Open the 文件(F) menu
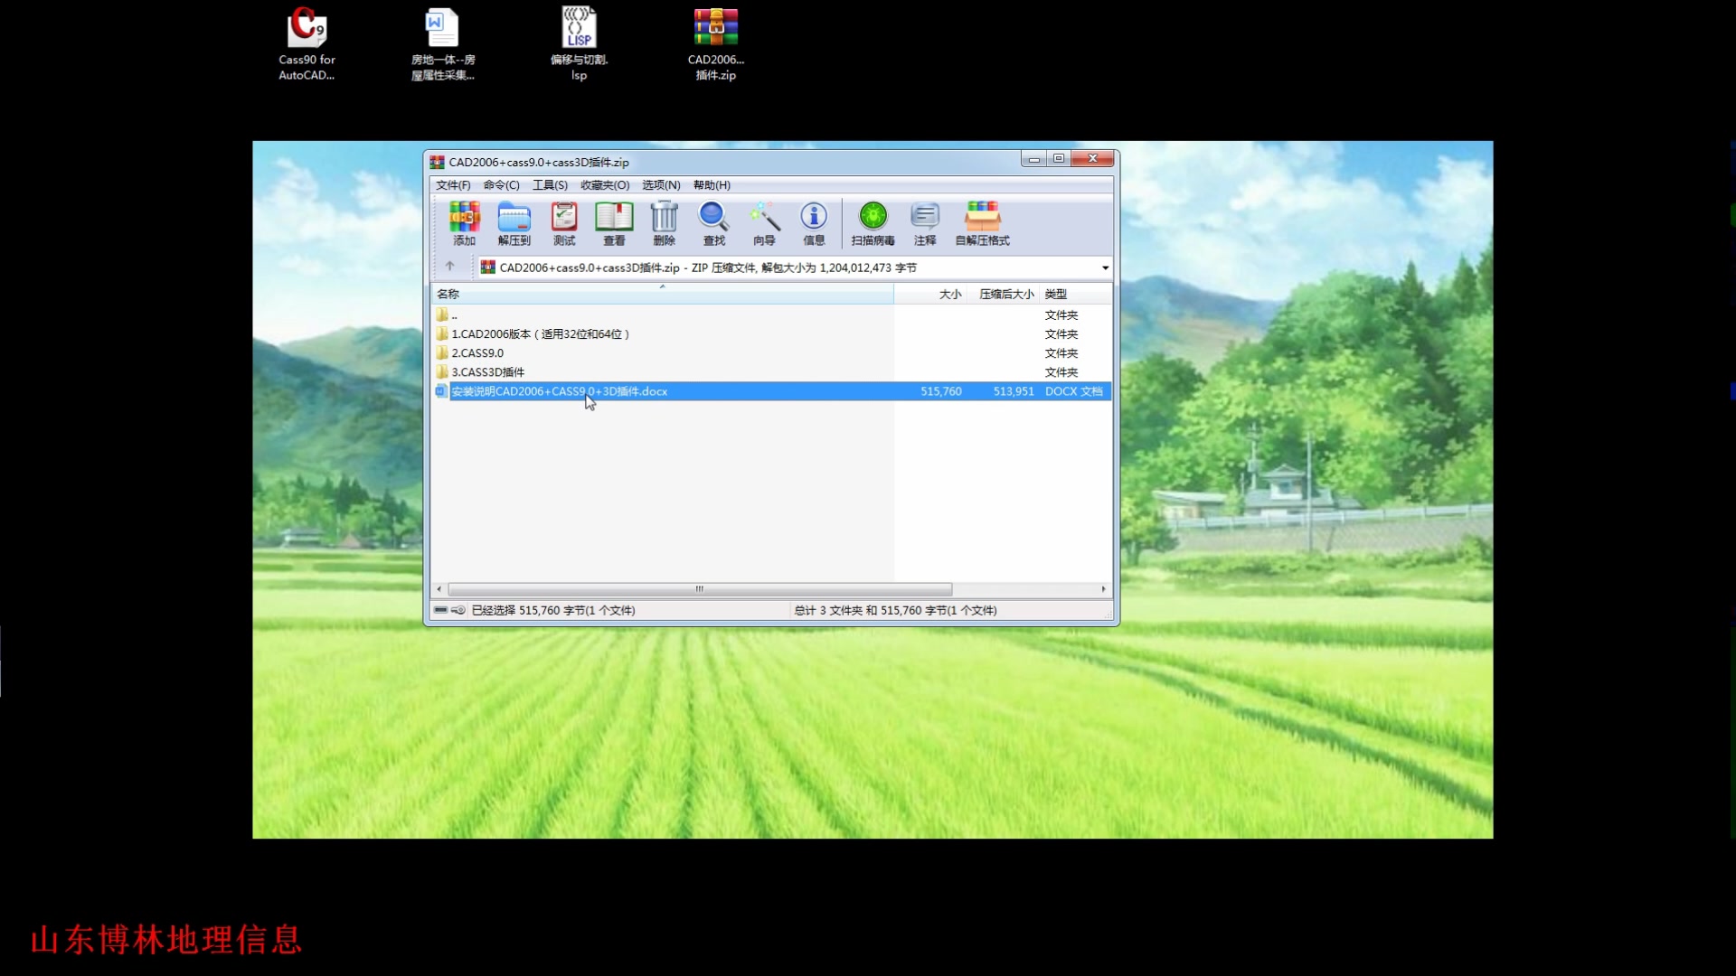This screenshot has width=1736, height=976. coord(453,185)
